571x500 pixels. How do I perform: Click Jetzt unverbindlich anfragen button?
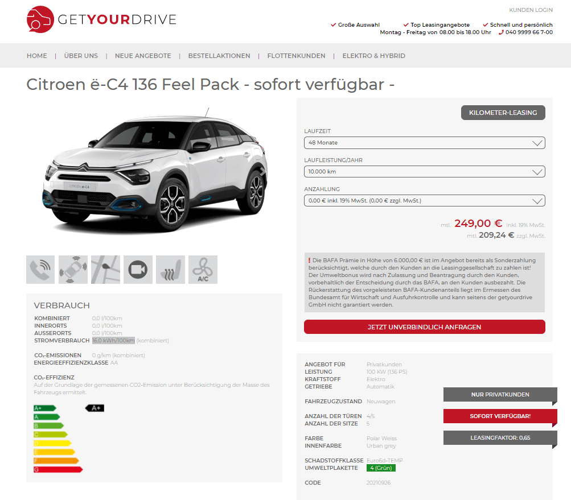click(425, 327)
